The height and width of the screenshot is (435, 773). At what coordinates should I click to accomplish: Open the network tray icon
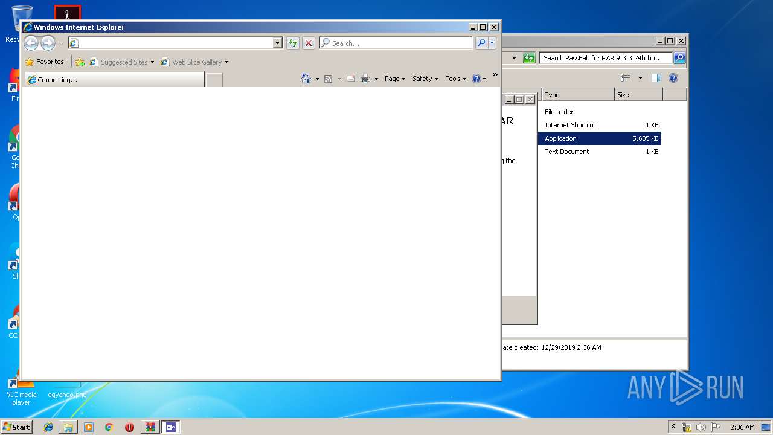(x=687, y=427)
